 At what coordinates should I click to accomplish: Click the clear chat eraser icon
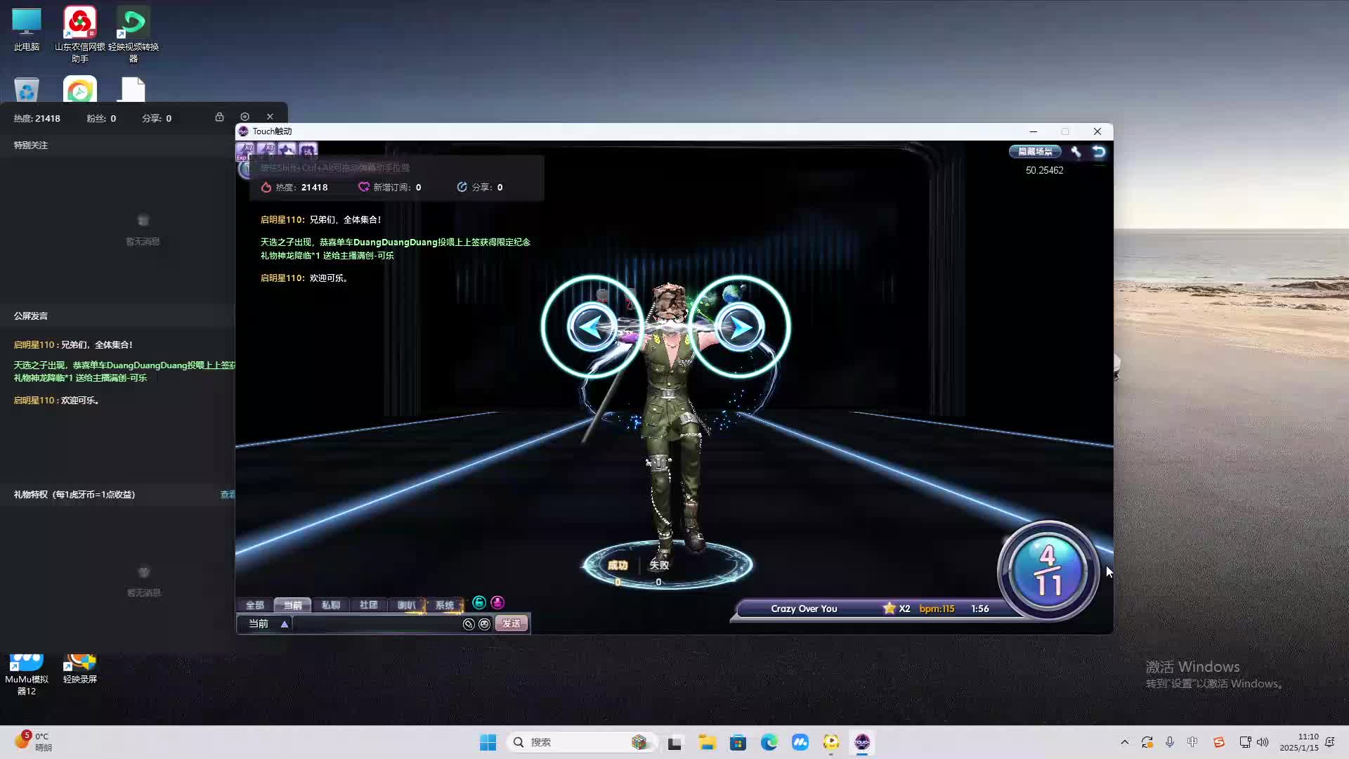tap(469, 624)
